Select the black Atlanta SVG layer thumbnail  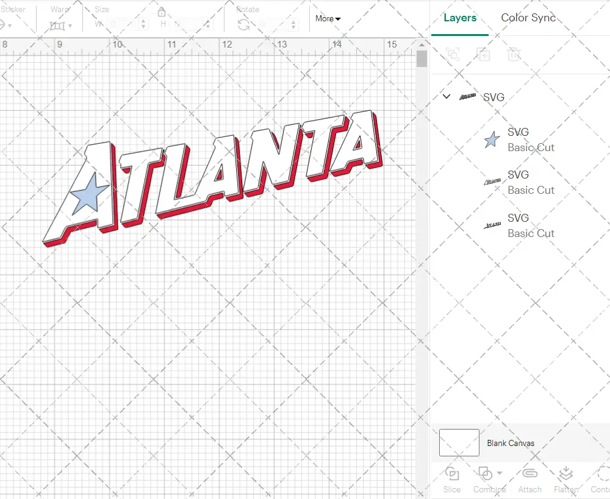pyautogui.click(x=492, y=225)
